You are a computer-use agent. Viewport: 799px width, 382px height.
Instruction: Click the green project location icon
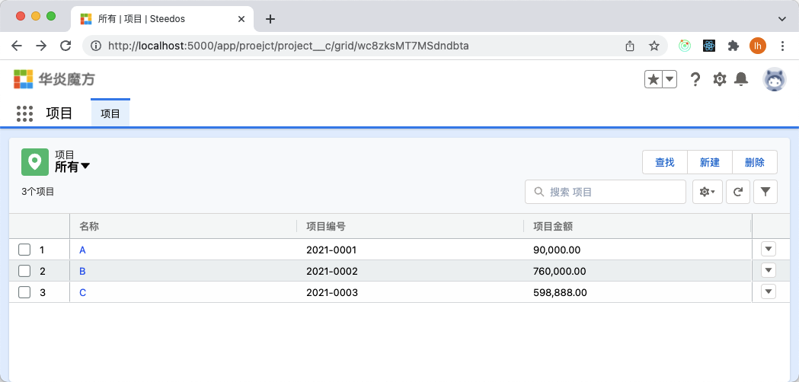35,162
